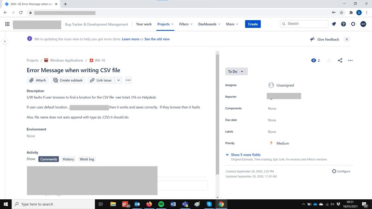Click the Configure gear link
The image size is (372, 209).
(x=341, y=171)
